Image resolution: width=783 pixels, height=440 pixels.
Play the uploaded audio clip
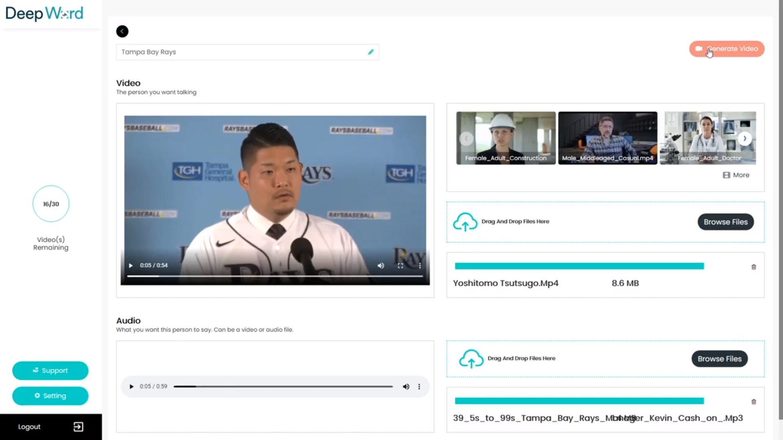pyautogui.click(x=131, y=387)
